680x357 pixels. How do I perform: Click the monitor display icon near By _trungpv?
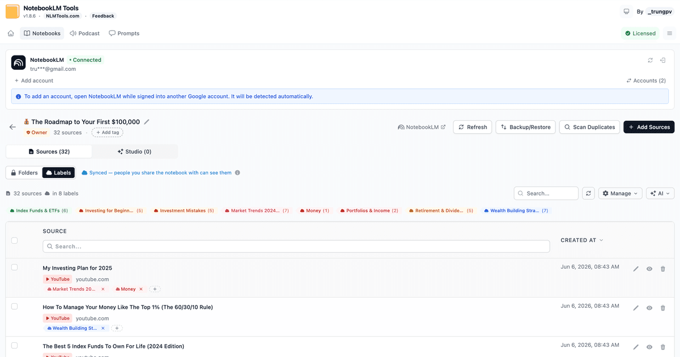coord(626,11)
